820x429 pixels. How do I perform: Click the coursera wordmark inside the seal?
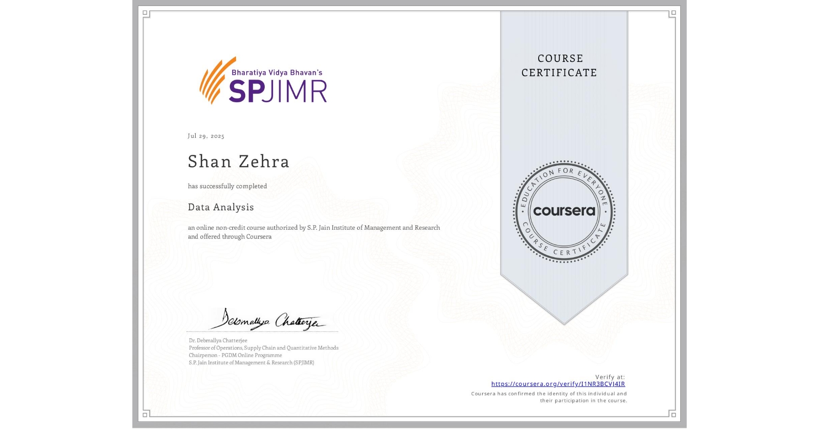click(564, 212)
